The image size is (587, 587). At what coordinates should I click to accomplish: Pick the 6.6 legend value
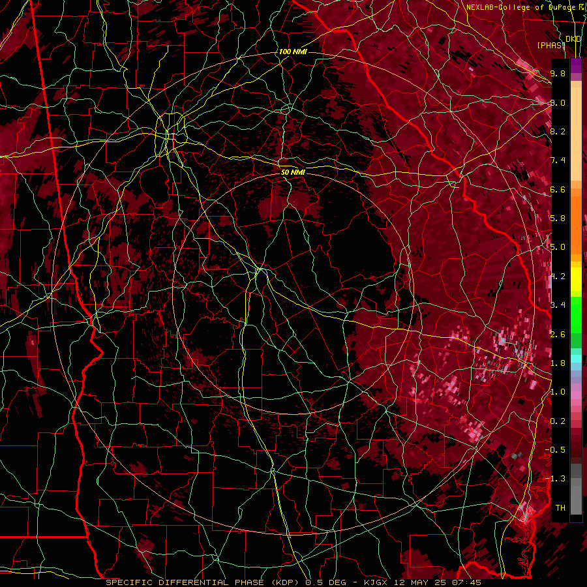pos(558,189)
